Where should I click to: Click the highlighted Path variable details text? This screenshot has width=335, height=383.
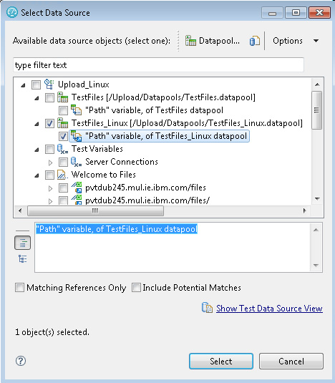point(117,229)
